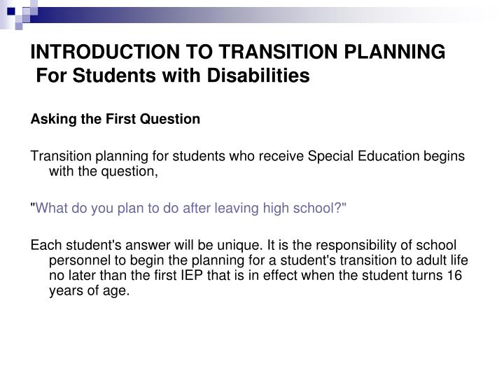Click the word Disabilities in subtitle
Viewport: 504px width, 378px height.
pos(258,76)
